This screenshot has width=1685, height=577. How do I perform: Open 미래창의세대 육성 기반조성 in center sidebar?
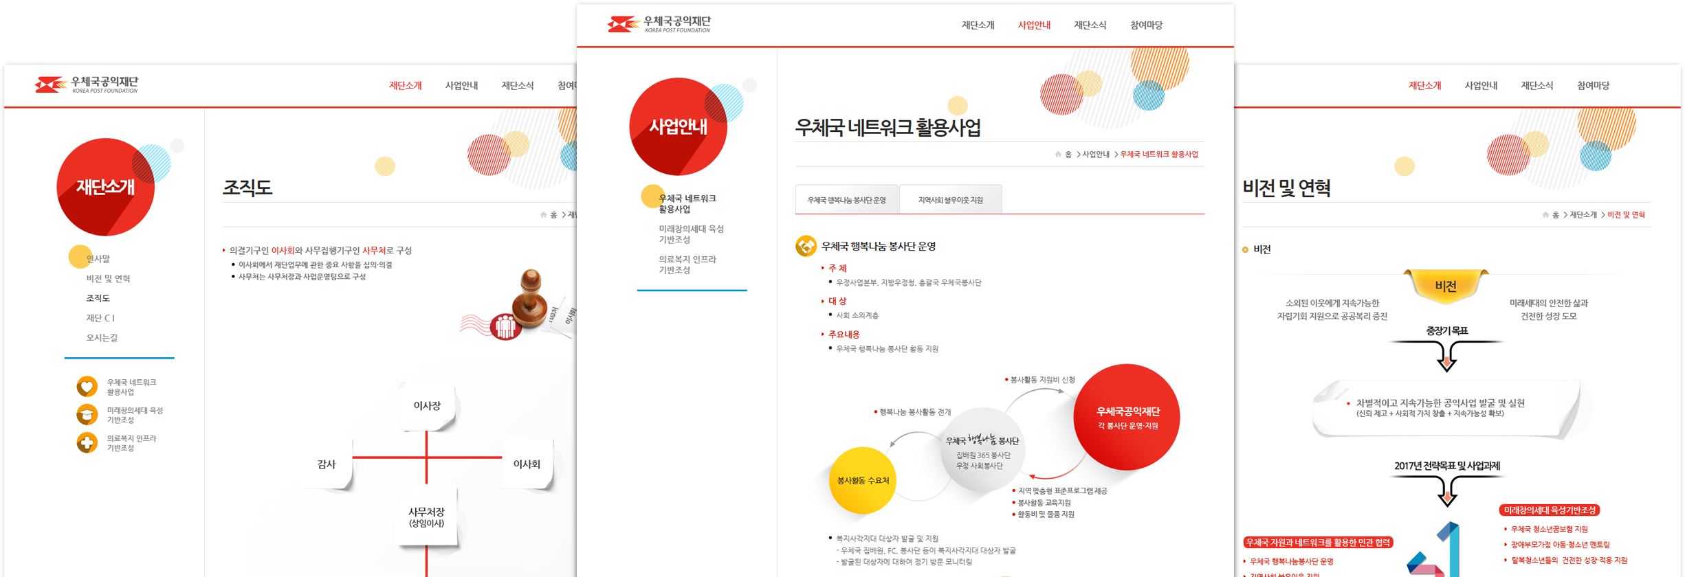coord(691,234)
